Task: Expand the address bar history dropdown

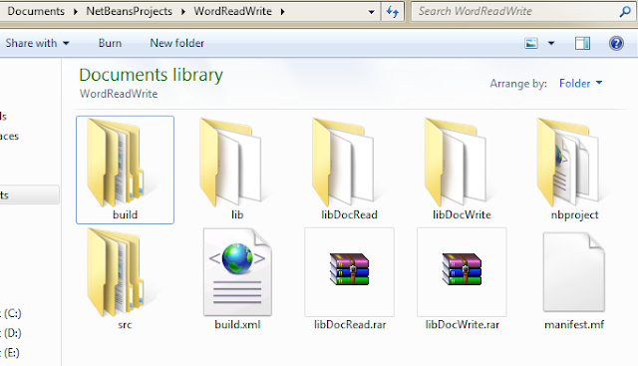Action: 371,12
